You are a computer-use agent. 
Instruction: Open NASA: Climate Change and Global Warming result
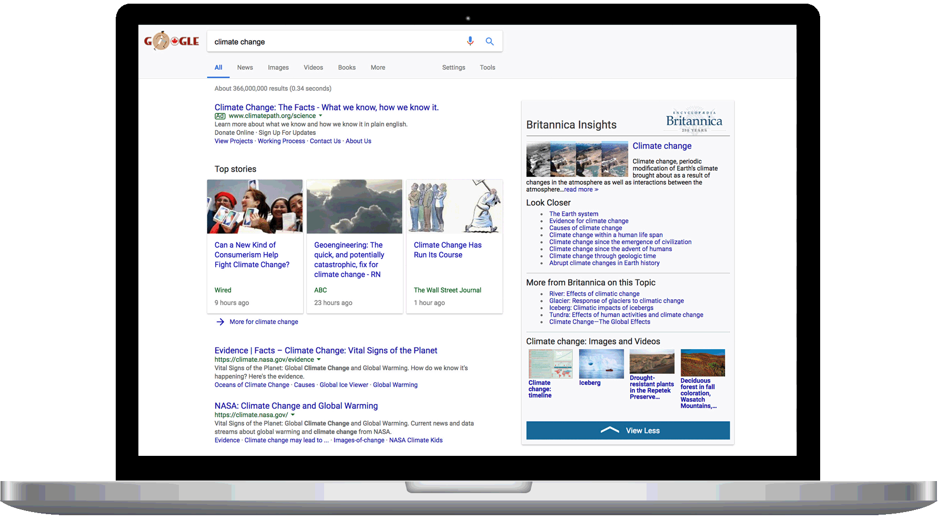(296, 406)
